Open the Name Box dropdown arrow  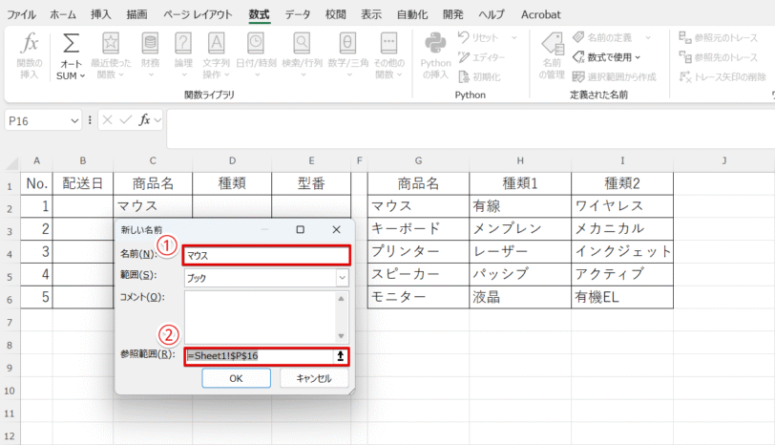tap(74, 120)
